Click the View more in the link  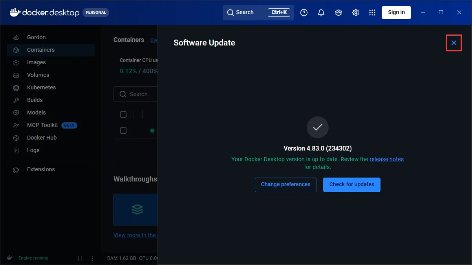[135, 235]
